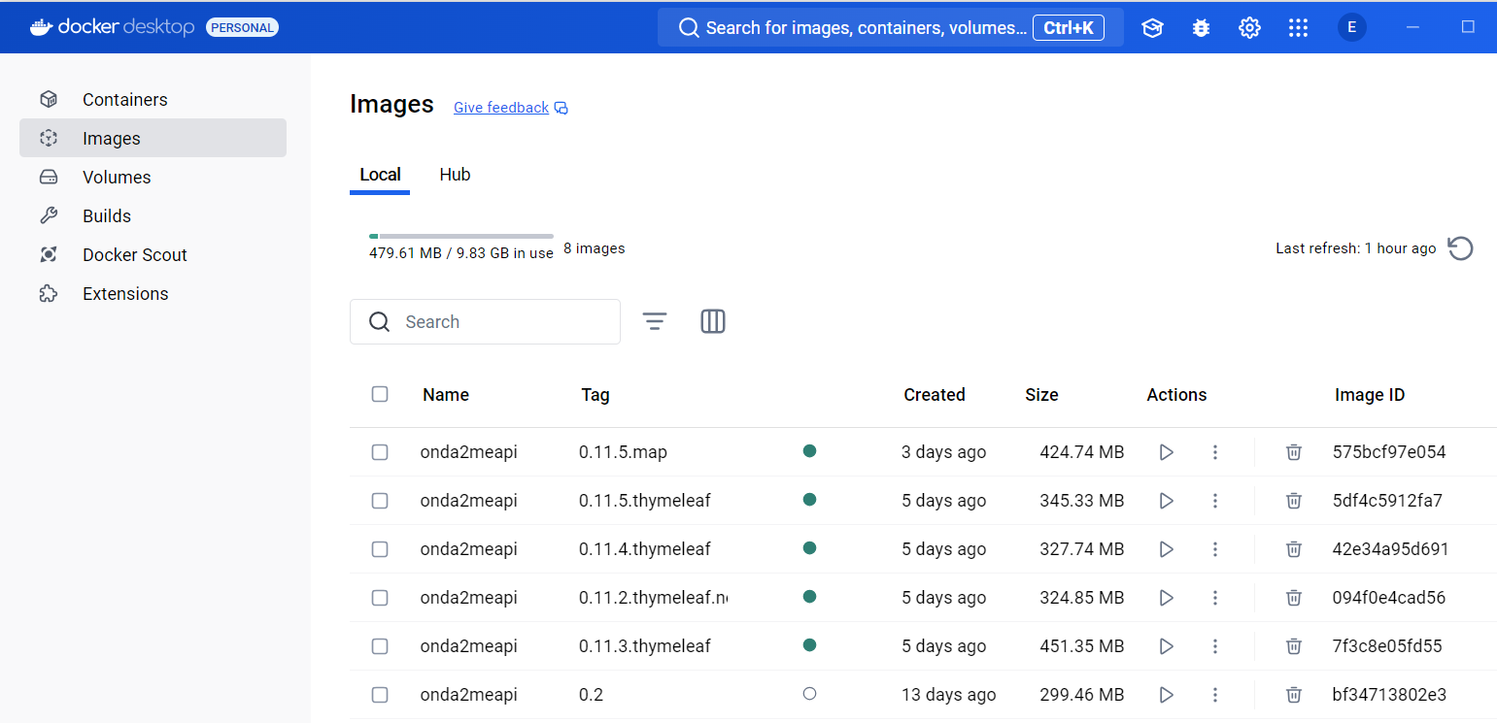
Task: Click the PERSONAL plan badge
Action: pyautogui.click(x=243, y=27)
